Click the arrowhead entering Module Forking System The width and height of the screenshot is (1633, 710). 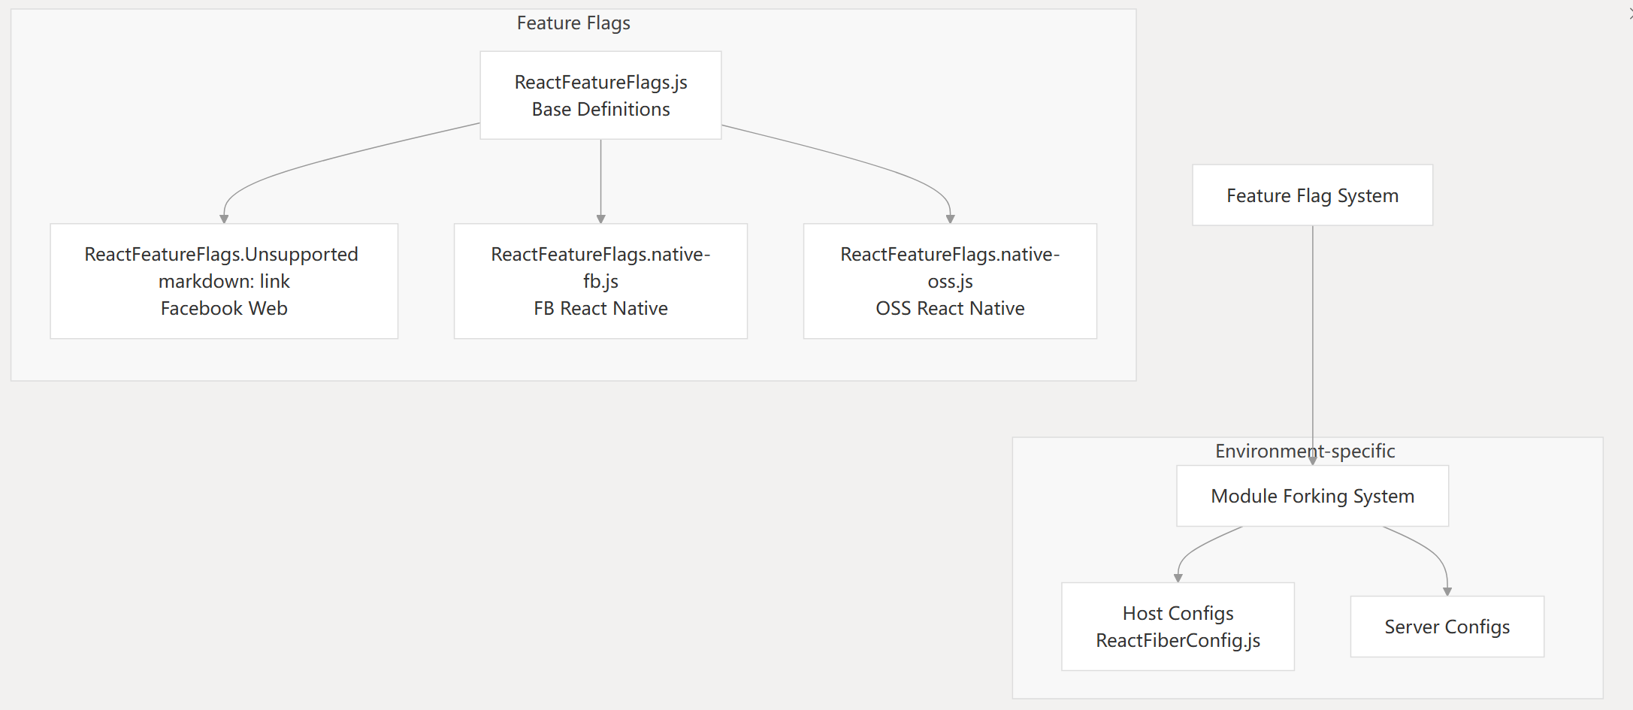1313,460
